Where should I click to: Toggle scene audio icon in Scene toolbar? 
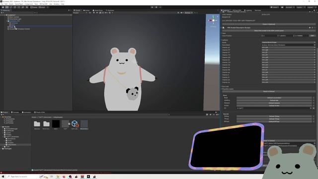pyautogui.click(x=97, y=13)
